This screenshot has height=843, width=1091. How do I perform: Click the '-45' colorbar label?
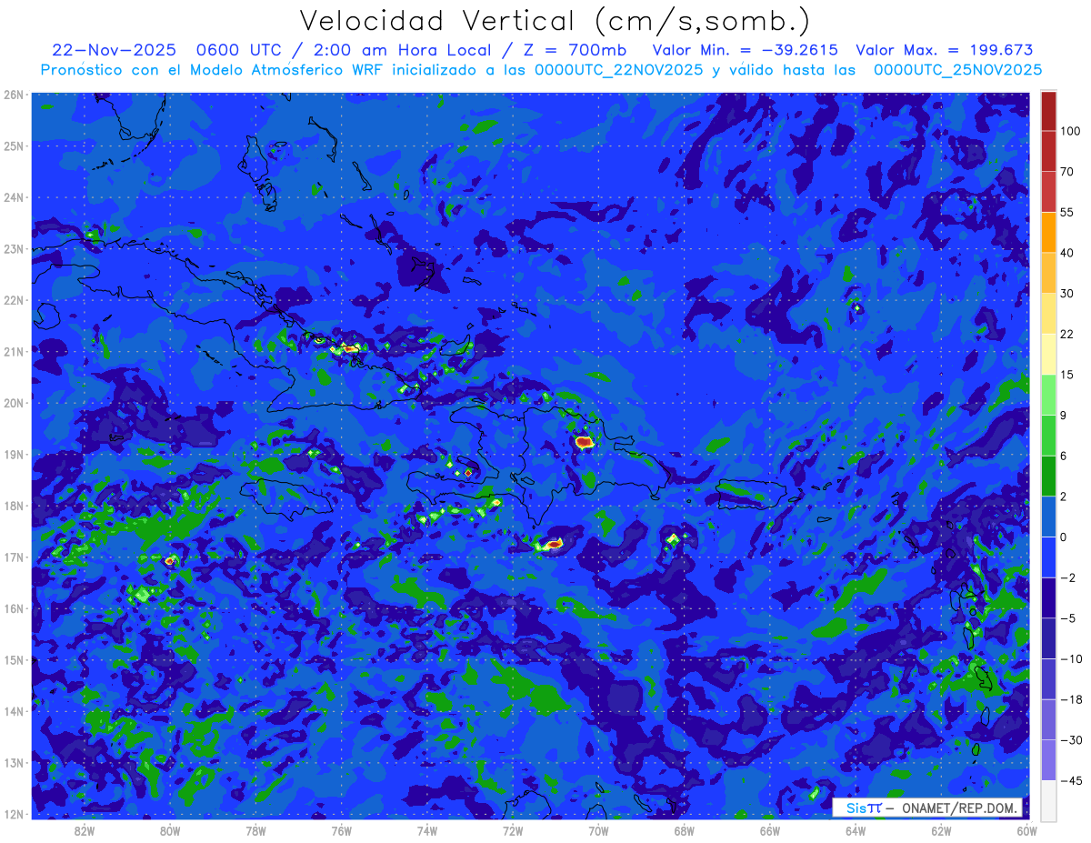pyautogui.click(x=1071, y=780)
